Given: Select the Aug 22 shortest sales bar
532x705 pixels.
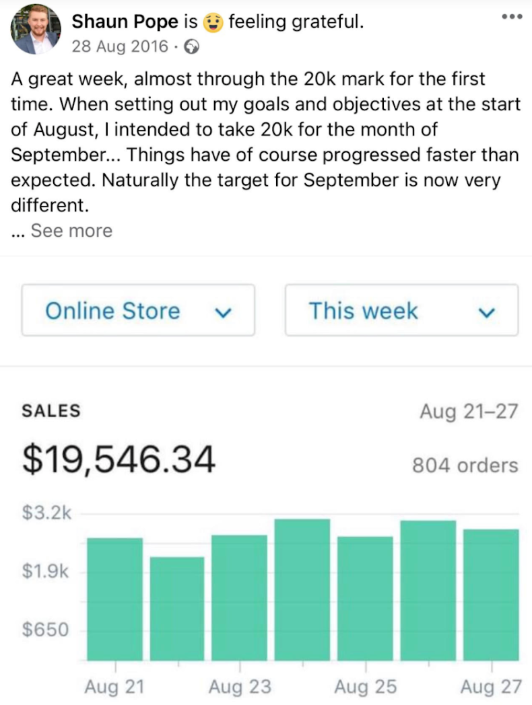Looking at the screenshot, I should pyautogui.click(x=177, y=608).
